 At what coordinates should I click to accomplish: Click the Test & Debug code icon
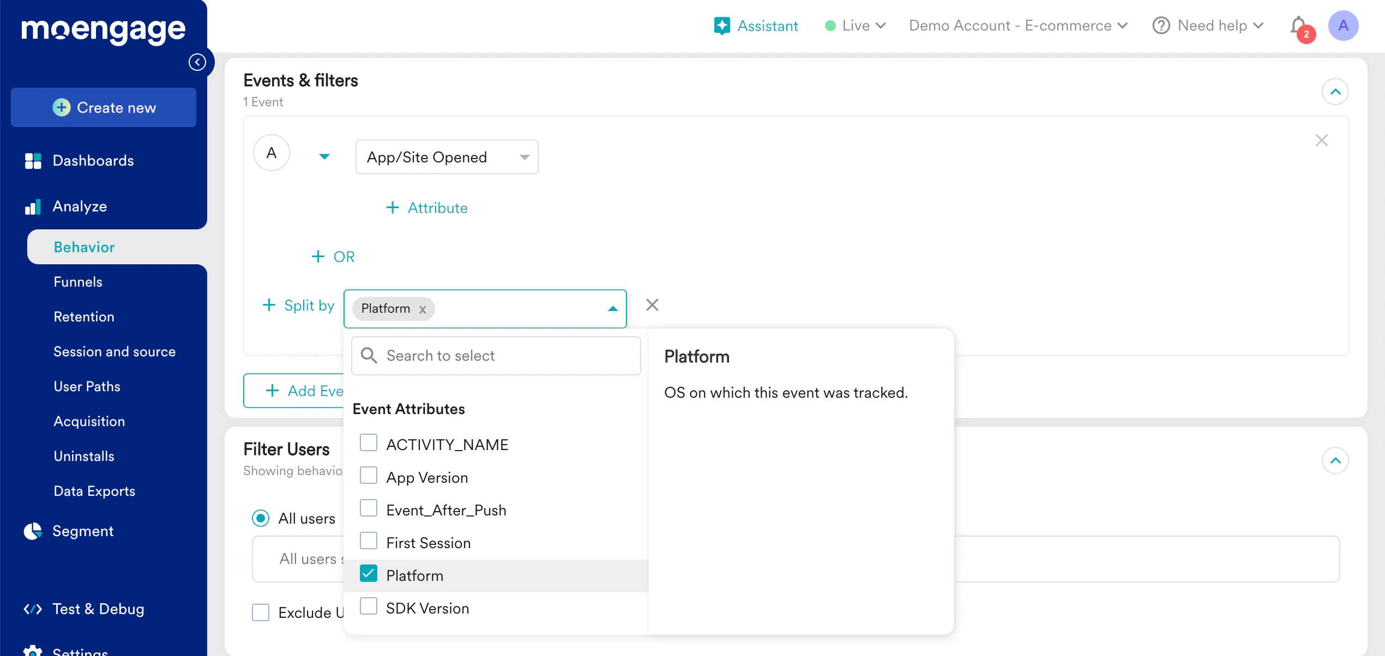pyautogui.click(x=33, y=609)
